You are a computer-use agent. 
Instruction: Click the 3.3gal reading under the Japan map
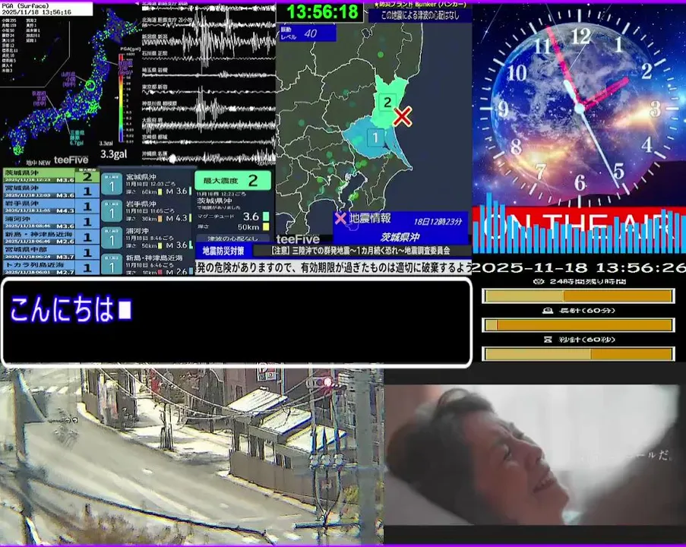(114, 154)
